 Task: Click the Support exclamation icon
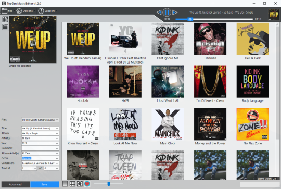point(41,11)
